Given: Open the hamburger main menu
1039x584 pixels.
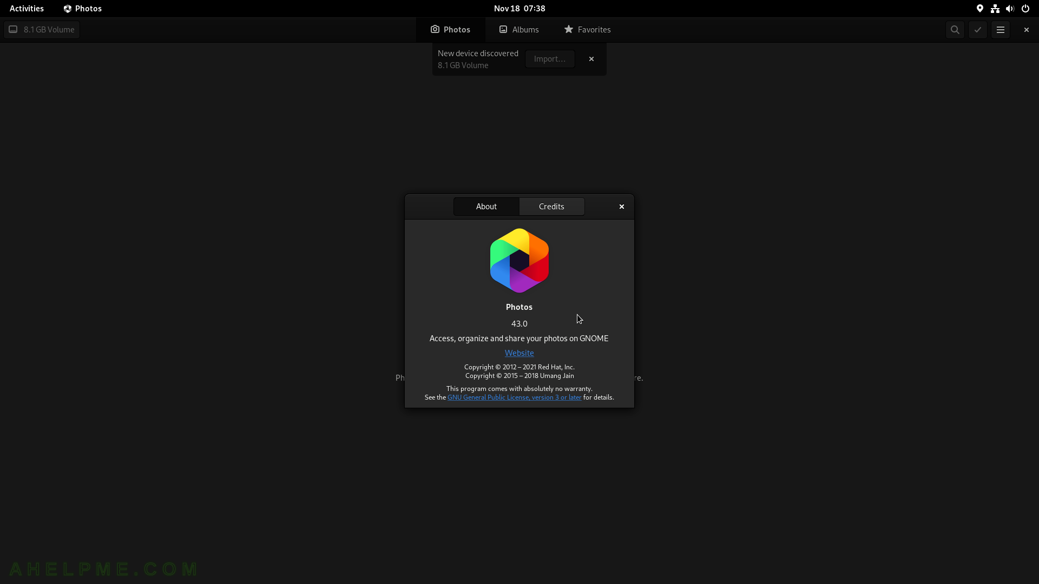Looking at the screenshot, I should pyautogui.click(x=1001, y=30).
